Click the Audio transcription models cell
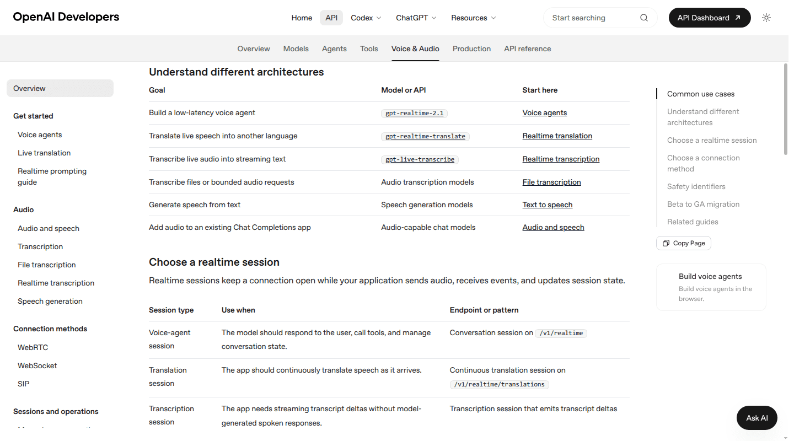Viewport: 794px width, 441px height. (x=427, y=182)
